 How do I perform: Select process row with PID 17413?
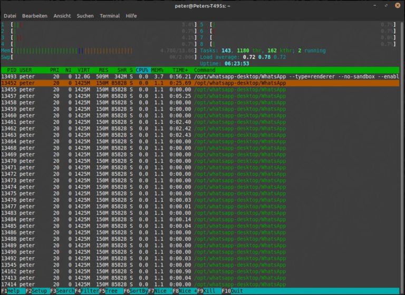click(x=200, y=278)
